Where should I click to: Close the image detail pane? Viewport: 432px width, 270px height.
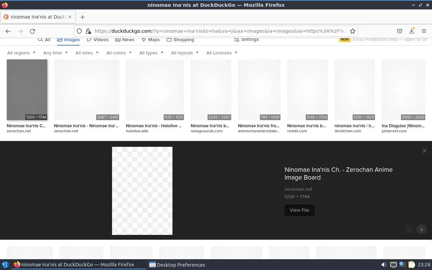click(x=425, y=151)
